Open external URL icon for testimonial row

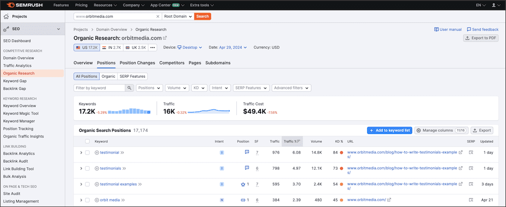tap(460, 152)
